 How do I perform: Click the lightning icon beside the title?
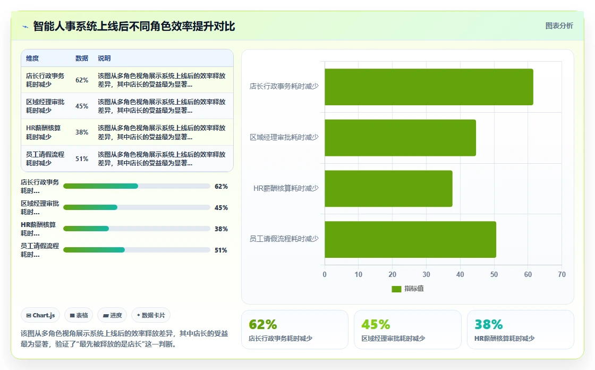[25, 27]
